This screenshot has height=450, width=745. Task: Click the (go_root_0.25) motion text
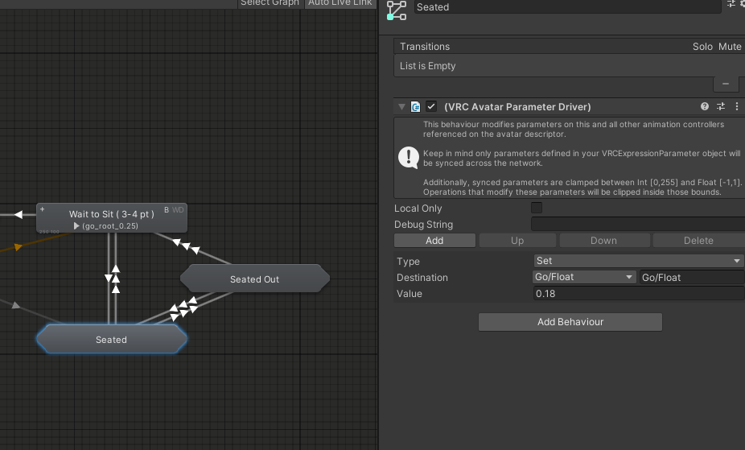coord(110,226)
